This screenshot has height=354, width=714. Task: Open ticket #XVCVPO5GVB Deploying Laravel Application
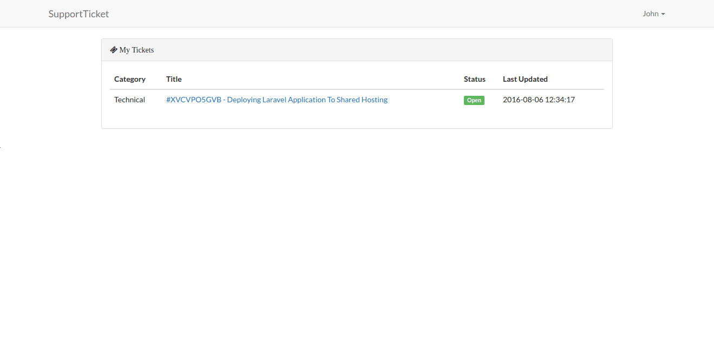click(x=277, y=100)
